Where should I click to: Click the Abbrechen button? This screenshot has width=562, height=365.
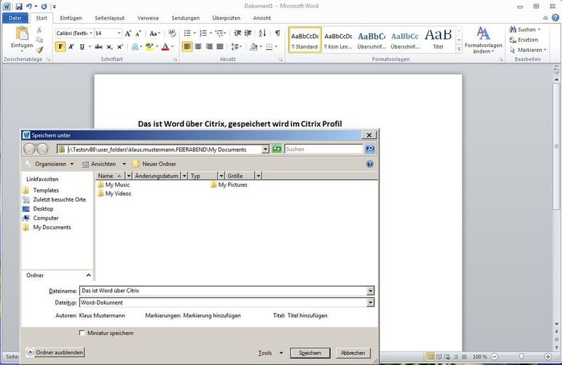click(353, 353)
